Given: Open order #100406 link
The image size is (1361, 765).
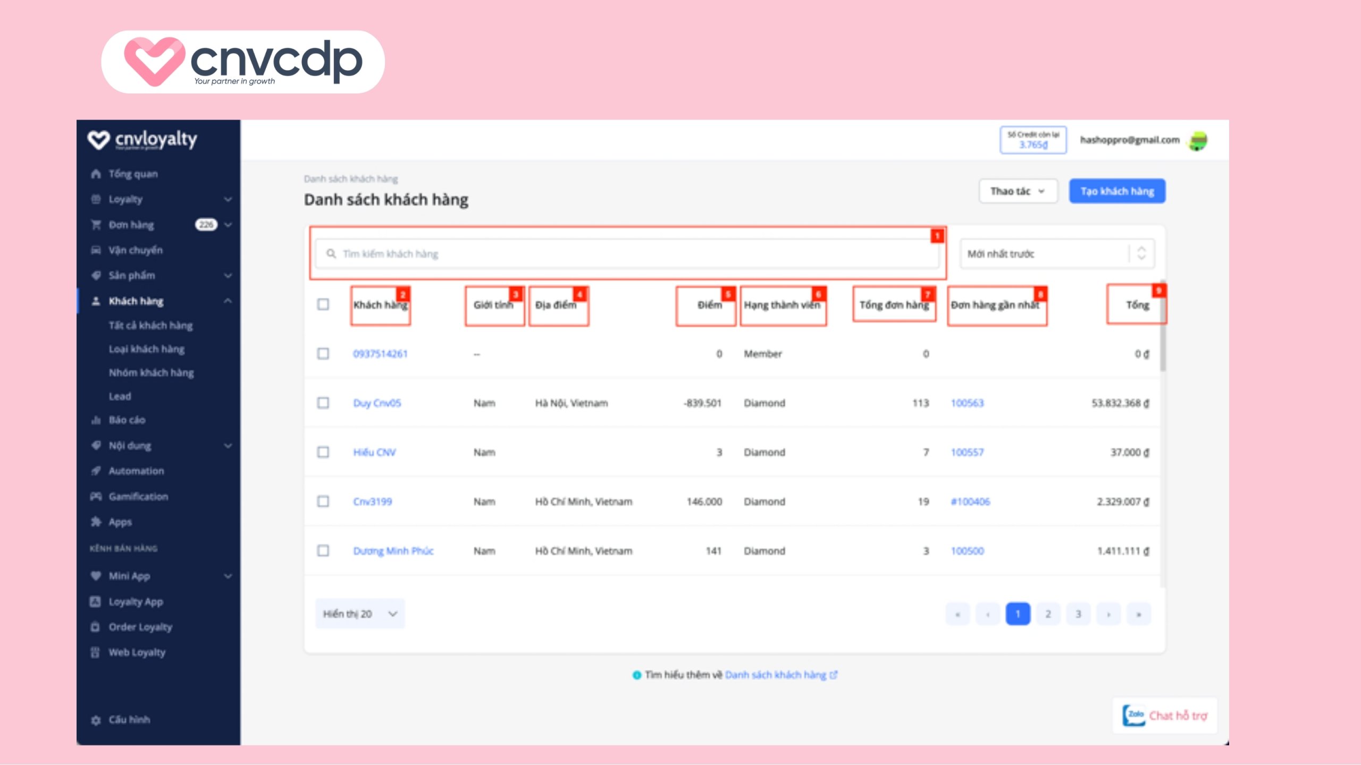Looking at the screenshot, I should pyautogui.click(x=970, y=501).
